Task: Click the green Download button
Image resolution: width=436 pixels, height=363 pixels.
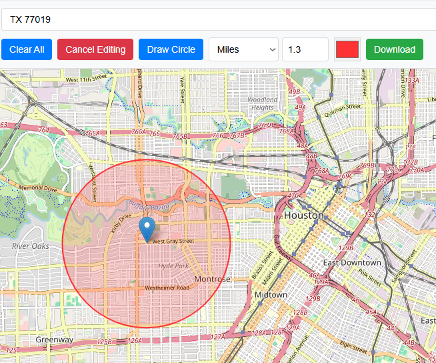Action: tap(394, 49)
